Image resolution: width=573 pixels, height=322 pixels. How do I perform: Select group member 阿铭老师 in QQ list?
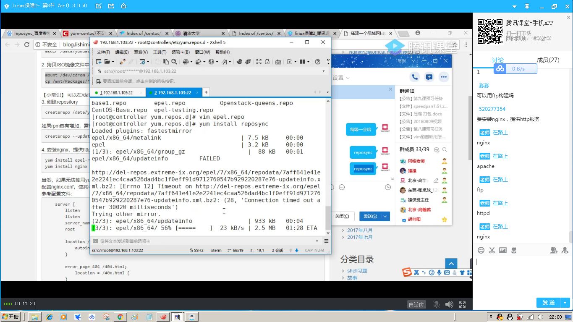pyautogui.click(x=416, y=161)
